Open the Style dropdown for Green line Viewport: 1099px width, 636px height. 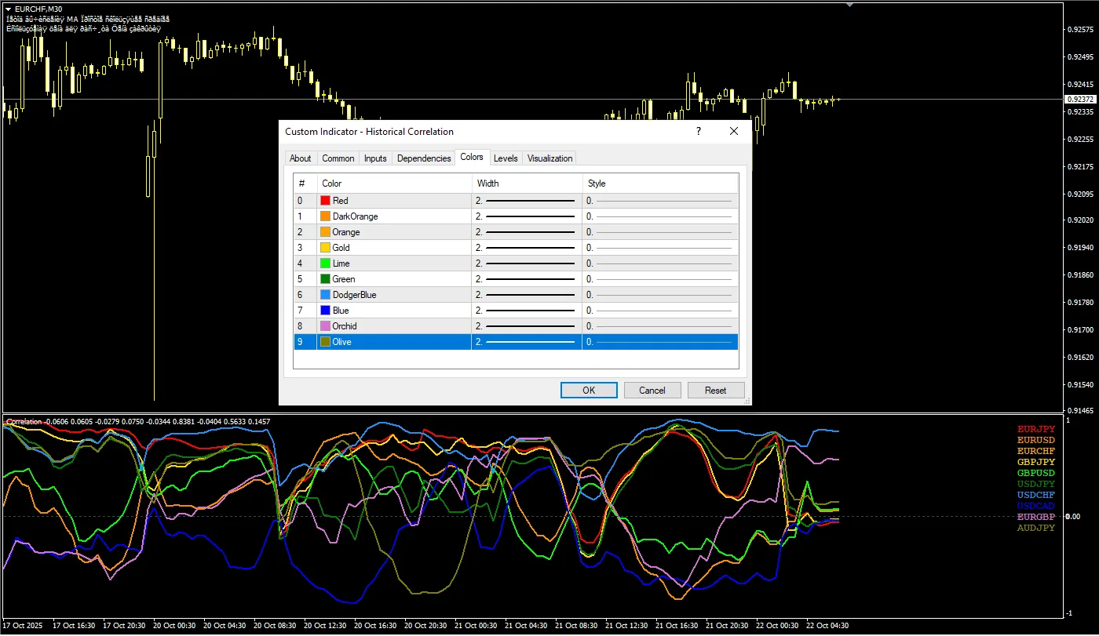click(x=659, y=279)
